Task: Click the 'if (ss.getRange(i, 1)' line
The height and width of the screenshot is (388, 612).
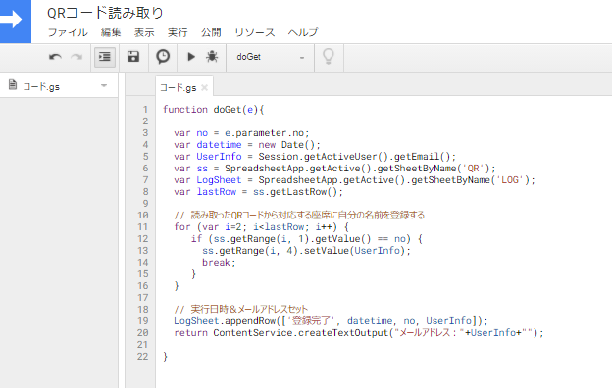Action: (x=306, y=239)
